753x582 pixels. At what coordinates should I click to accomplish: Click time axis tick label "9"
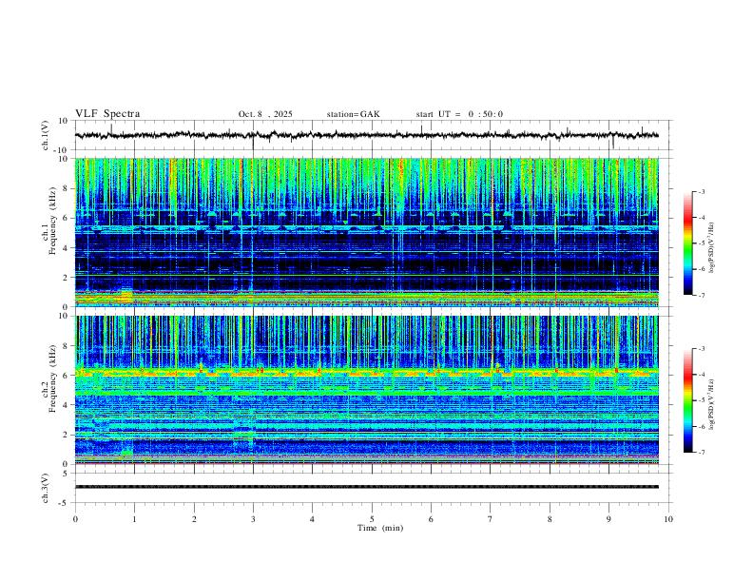[608, 519]
